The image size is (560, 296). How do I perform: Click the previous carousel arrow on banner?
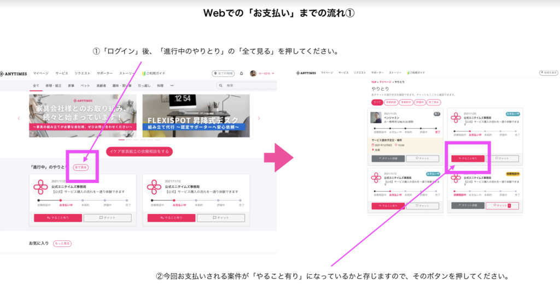point(18,118)
